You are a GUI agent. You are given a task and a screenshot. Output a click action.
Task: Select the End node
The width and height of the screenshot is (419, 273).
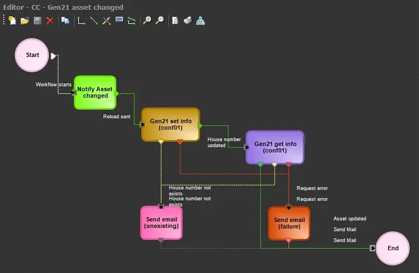tap(392, 248)
